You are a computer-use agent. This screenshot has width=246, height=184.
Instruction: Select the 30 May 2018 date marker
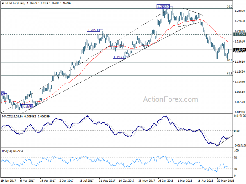tap(225, 180)
